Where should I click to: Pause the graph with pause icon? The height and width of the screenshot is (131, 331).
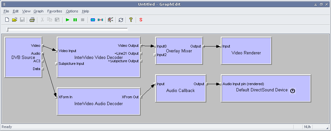pos(75,20)
